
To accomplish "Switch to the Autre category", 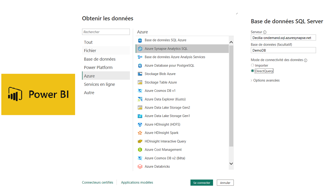I will [x=106, y=93].
